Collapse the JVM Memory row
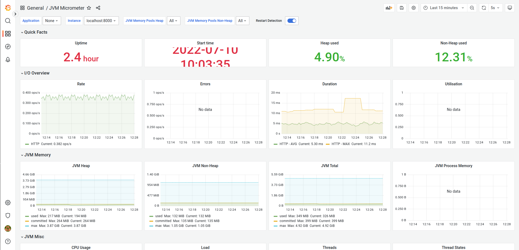 point(36,155)
